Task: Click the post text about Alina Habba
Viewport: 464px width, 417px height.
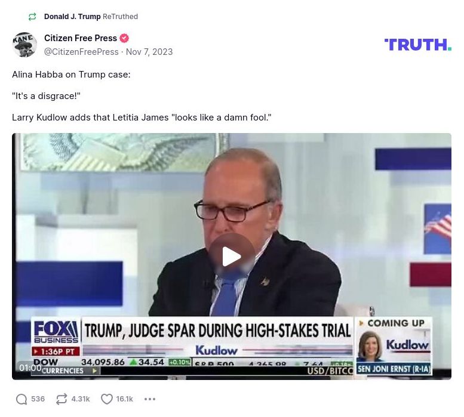Action: 71,75
